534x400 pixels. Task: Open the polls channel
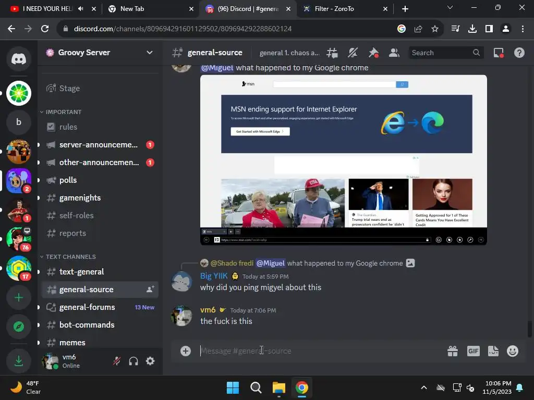point(100,180)
